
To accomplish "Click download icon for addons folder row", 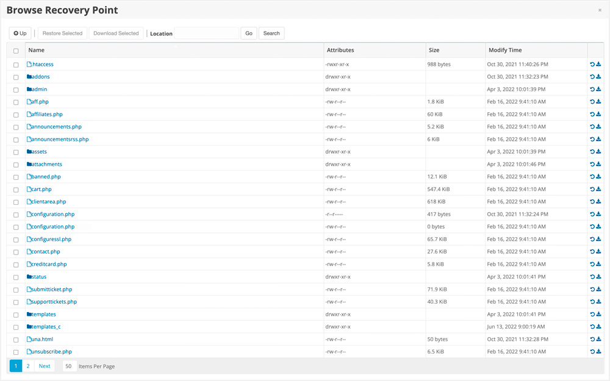I will pyautogui.click(x=598, y=77).
